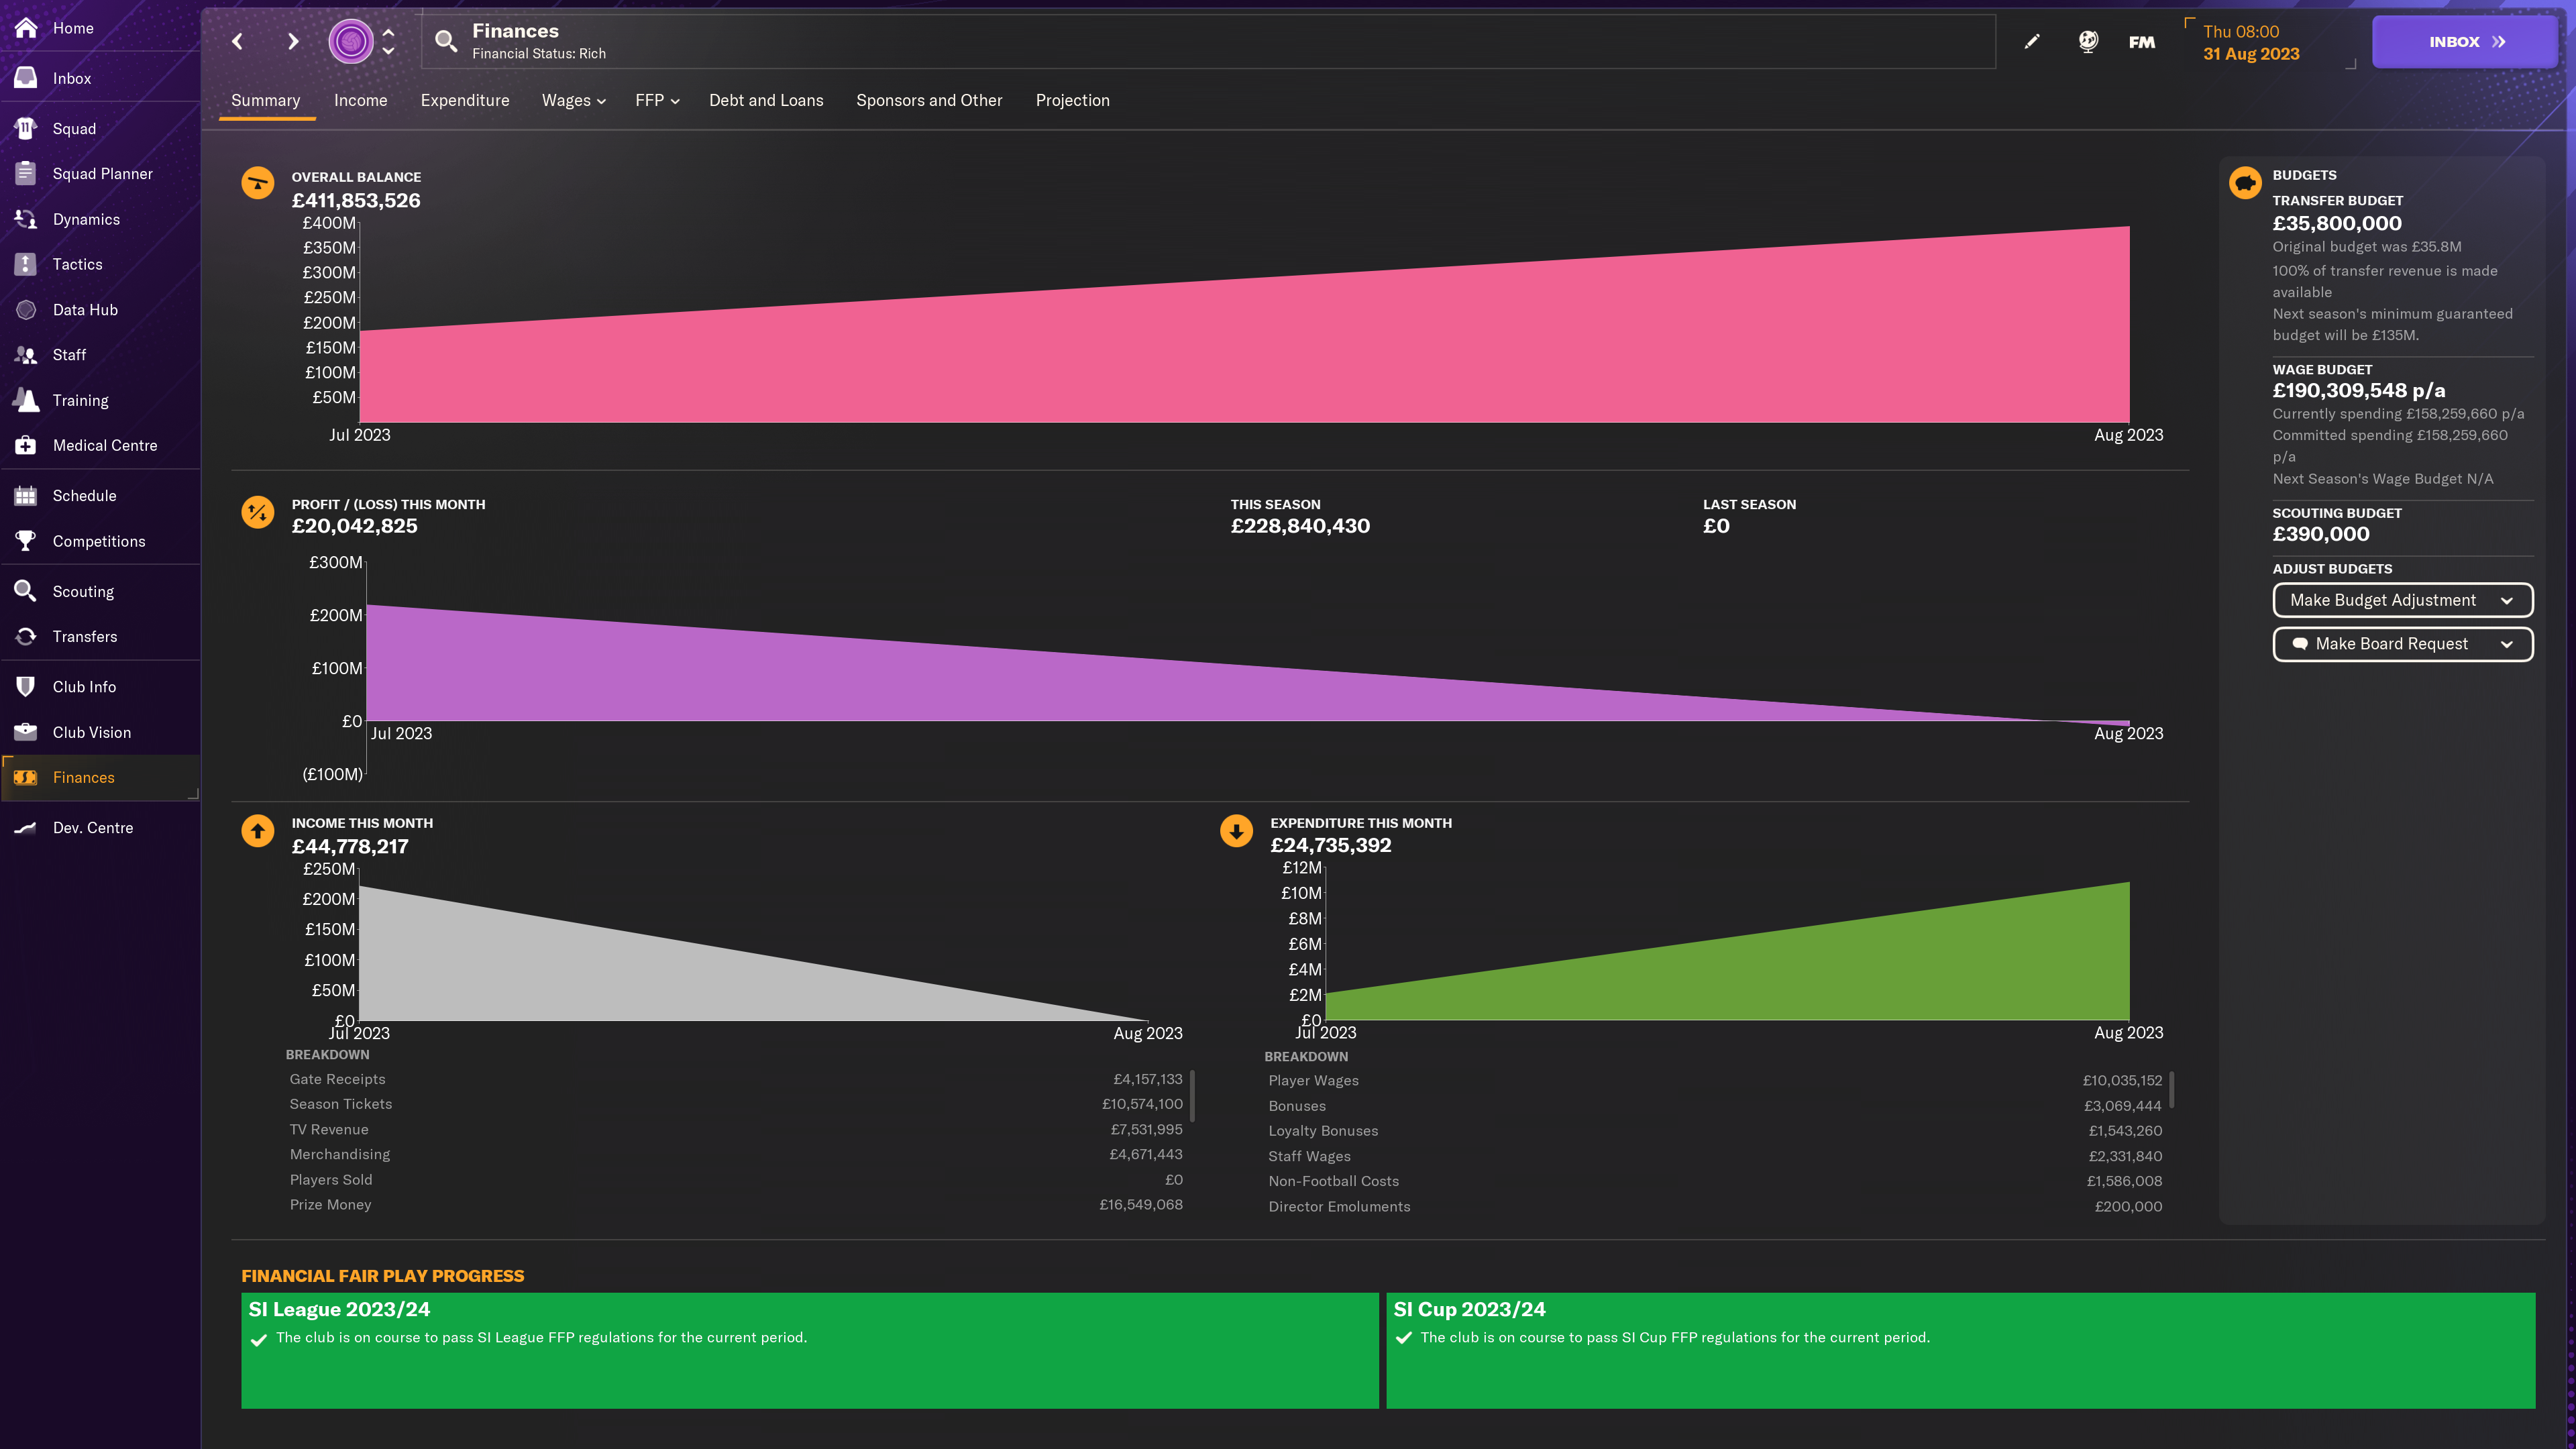Click the income breakdown scrollbar
The image size is (2576, 1449).
point(1192,1096)
